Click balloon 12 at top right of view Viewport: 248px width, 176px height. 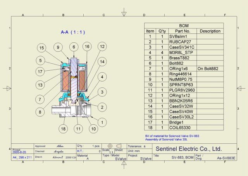pyautogui.click(x=102, y=47)
